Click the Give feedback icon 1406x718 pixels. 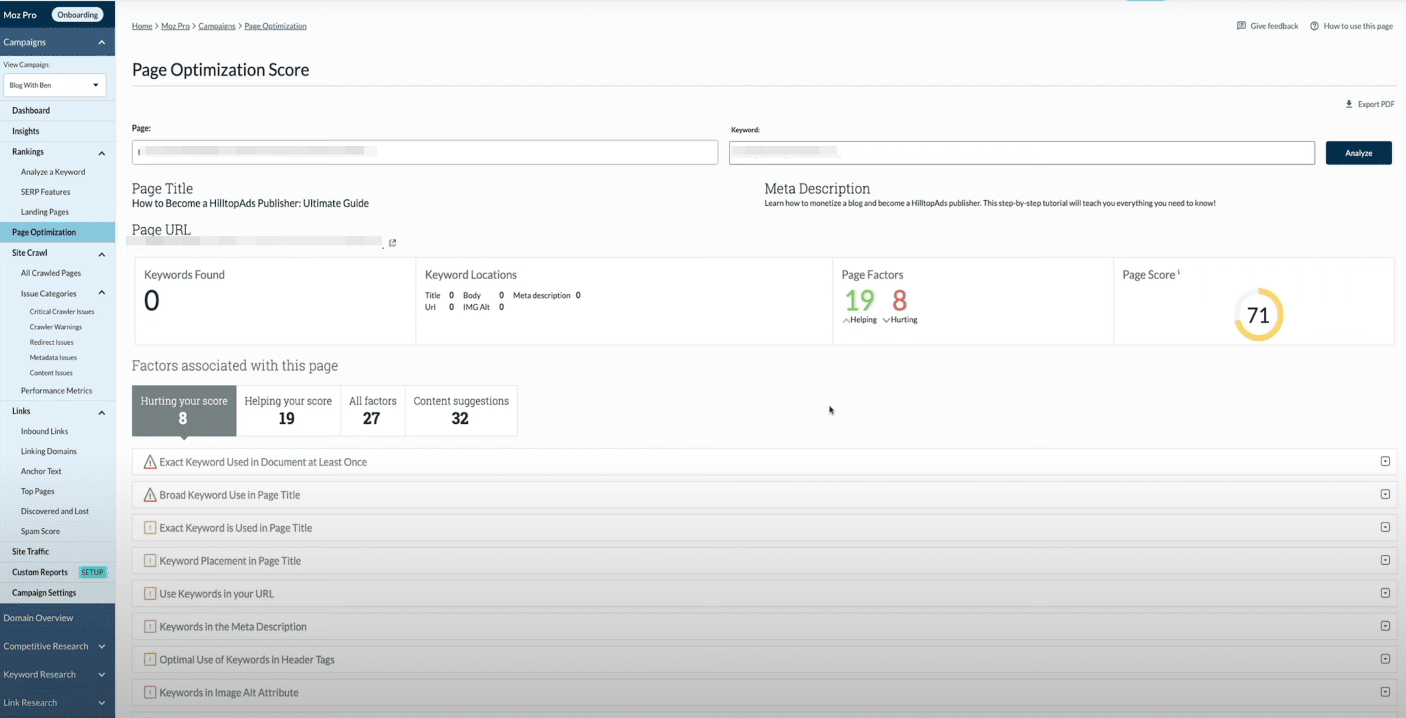[1241, 26]
